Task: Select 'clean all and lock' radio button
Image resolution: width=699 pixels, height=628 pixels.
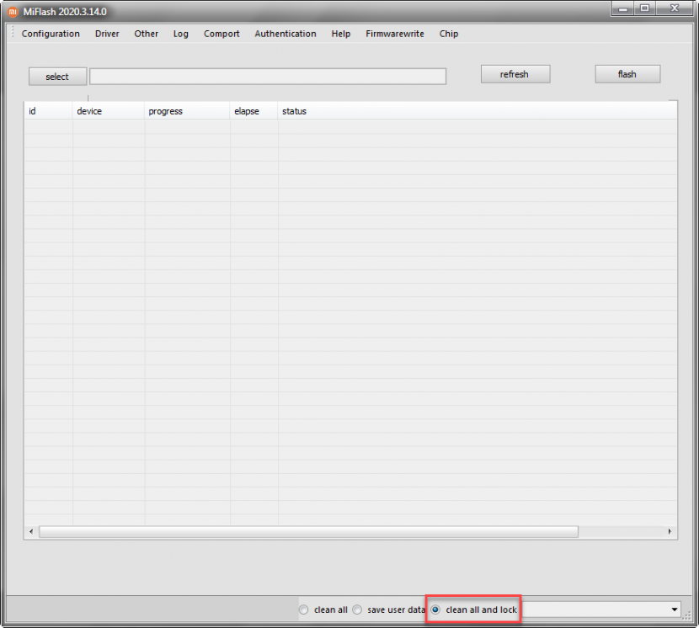Action: 435,609
